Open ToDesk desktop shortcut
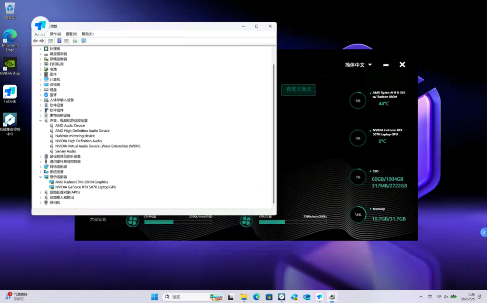 (x=10, y=94)
